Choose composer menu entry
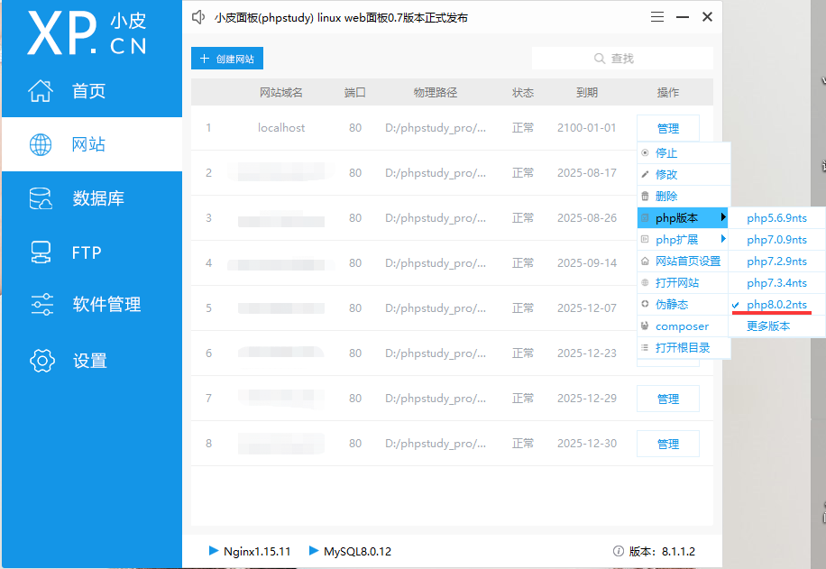The image size is (826, 569). [683, 326]
